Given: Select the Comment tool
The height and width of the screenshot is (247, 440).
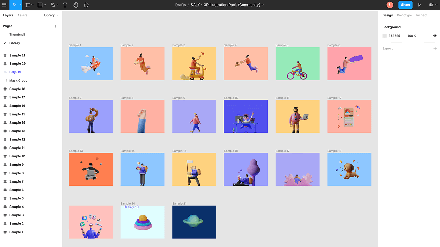Looking at the screenshot, I should click(86, 5).
